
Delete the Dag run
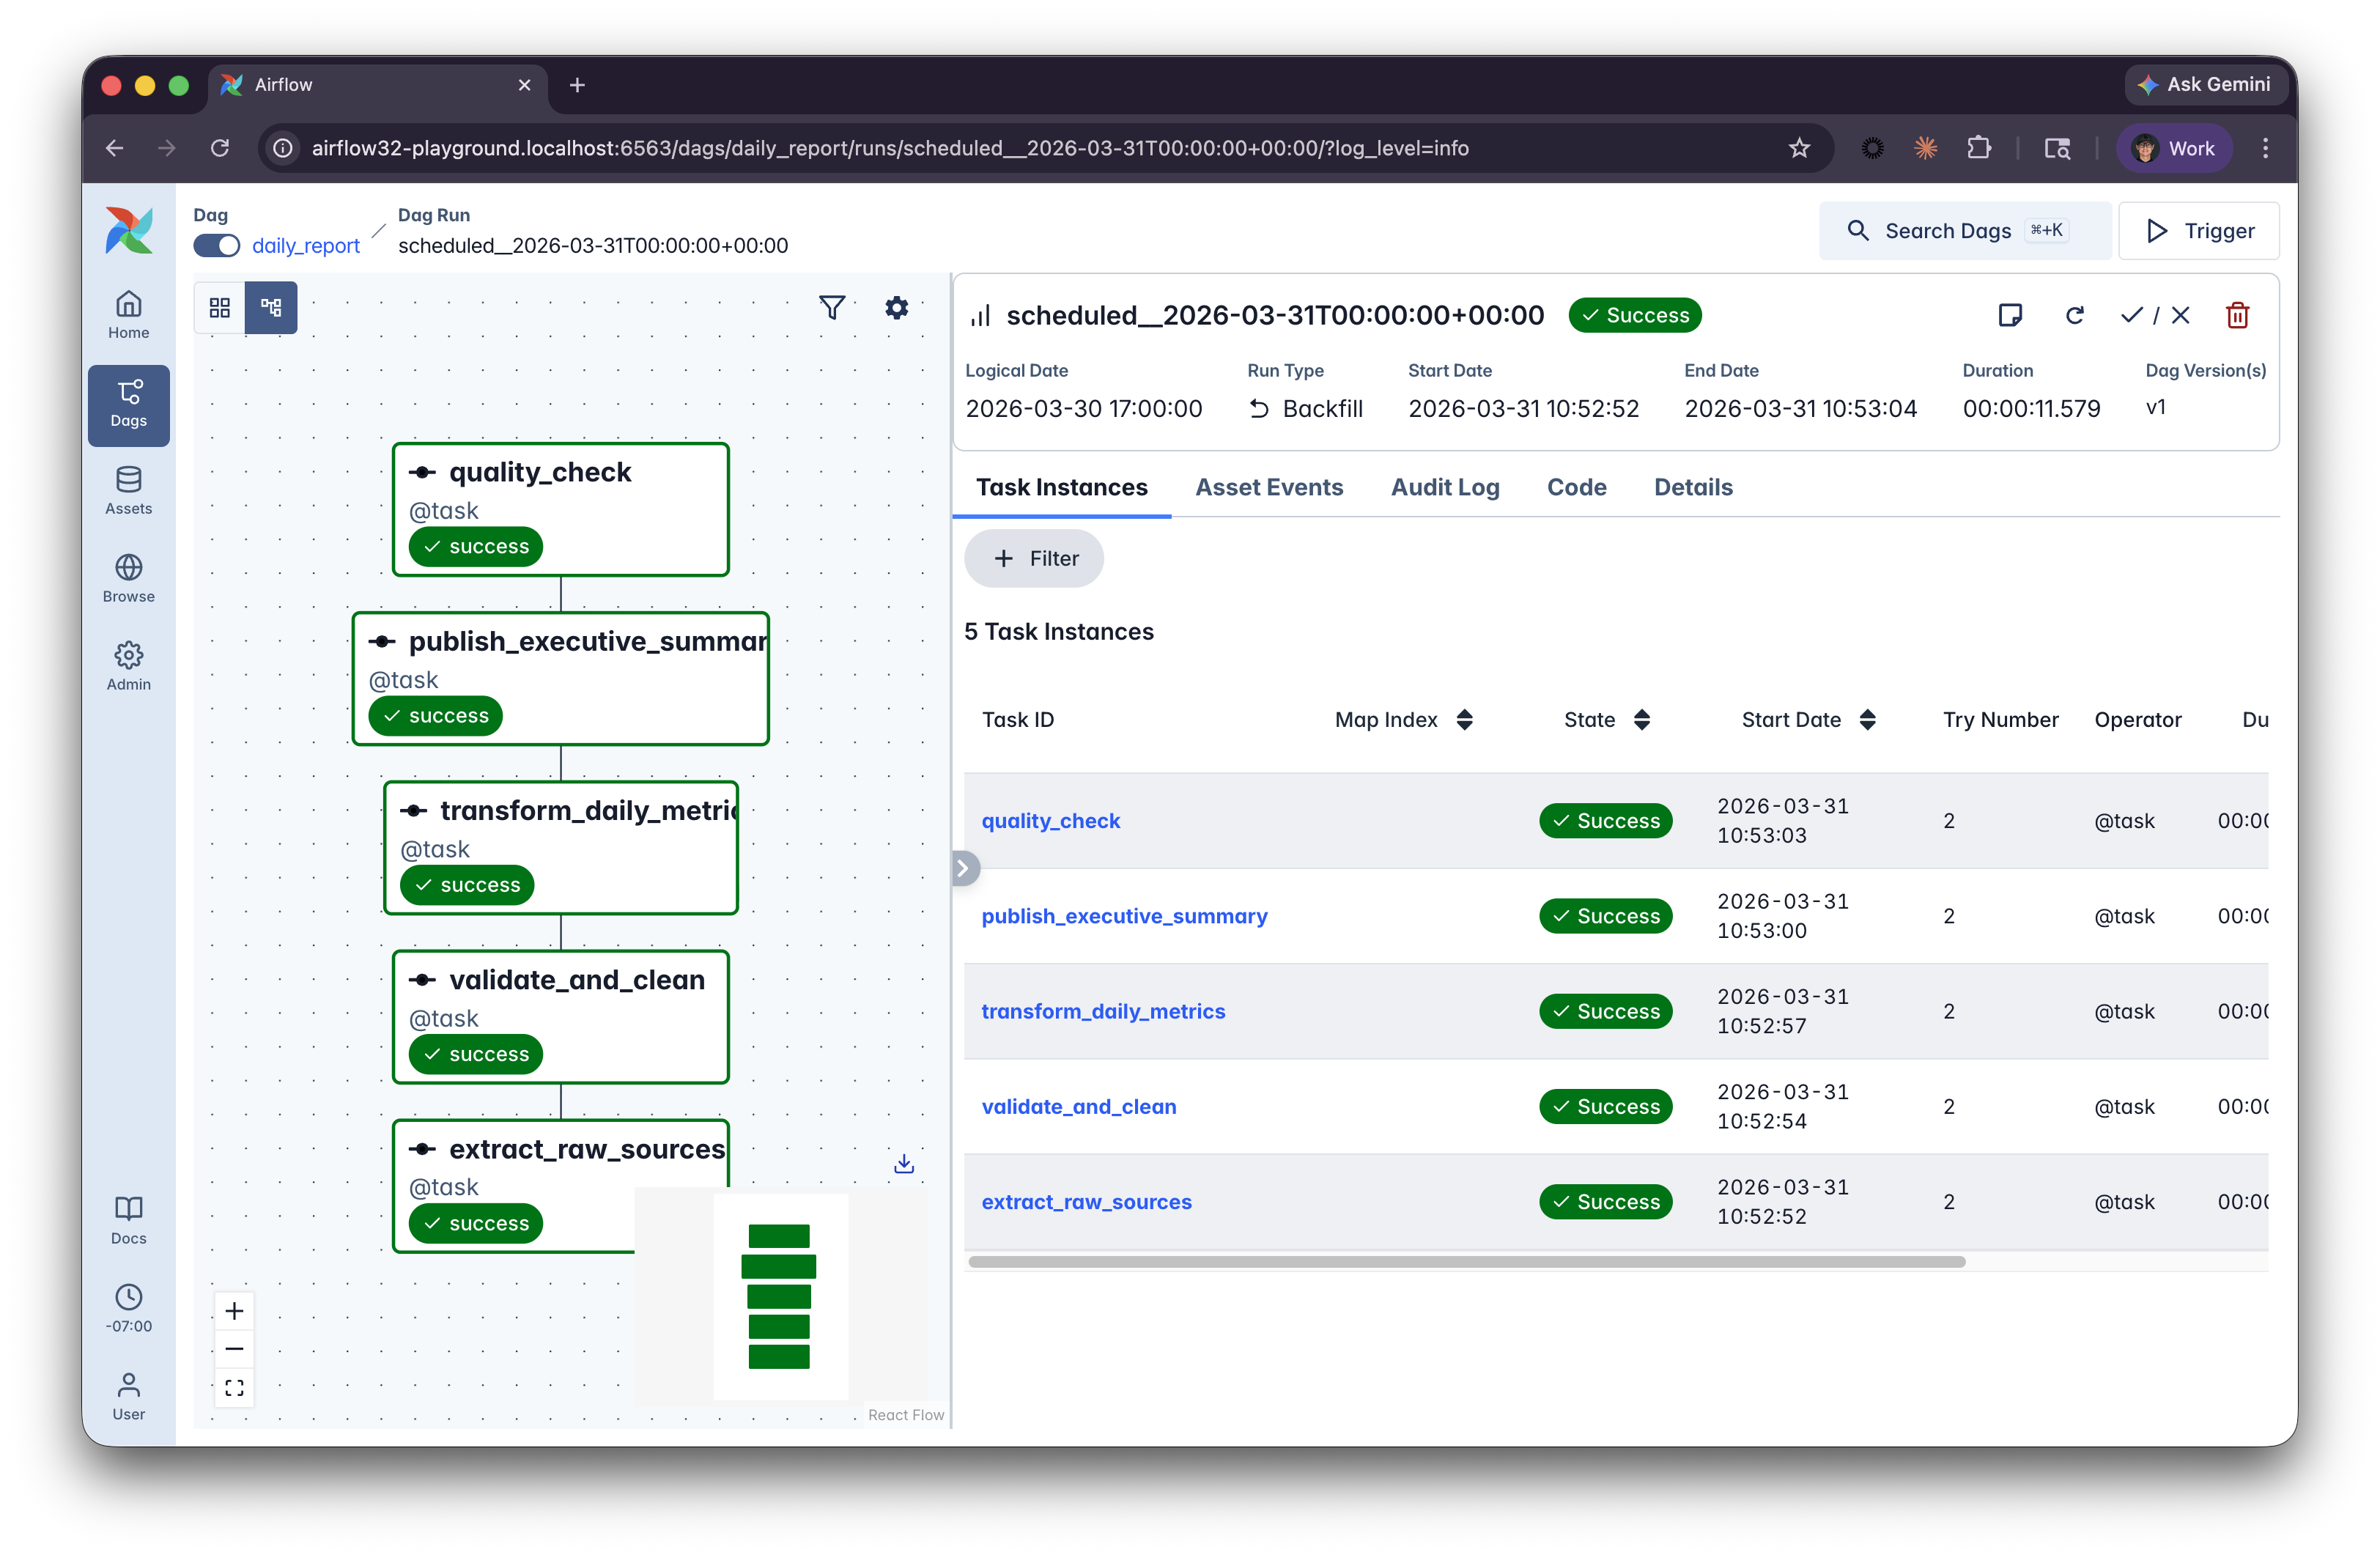tap(2238, 315)
